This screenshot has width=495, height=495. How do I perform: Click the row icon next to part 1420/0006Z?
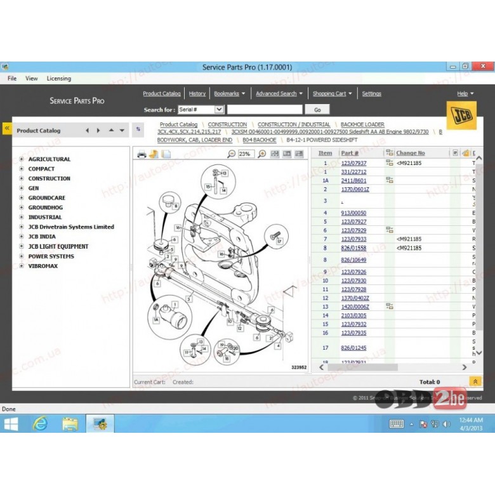(x=390, y=307)
